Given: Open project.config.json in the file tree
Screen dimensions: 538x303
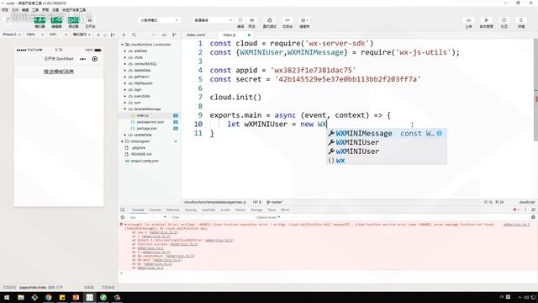Looking at the screenshot, I should [x=145, y=161].
